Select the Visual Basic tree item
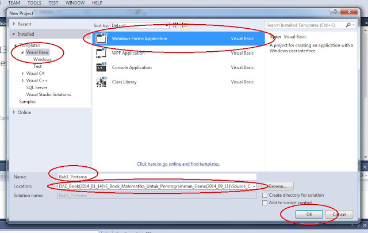 [x=37, y=52]
